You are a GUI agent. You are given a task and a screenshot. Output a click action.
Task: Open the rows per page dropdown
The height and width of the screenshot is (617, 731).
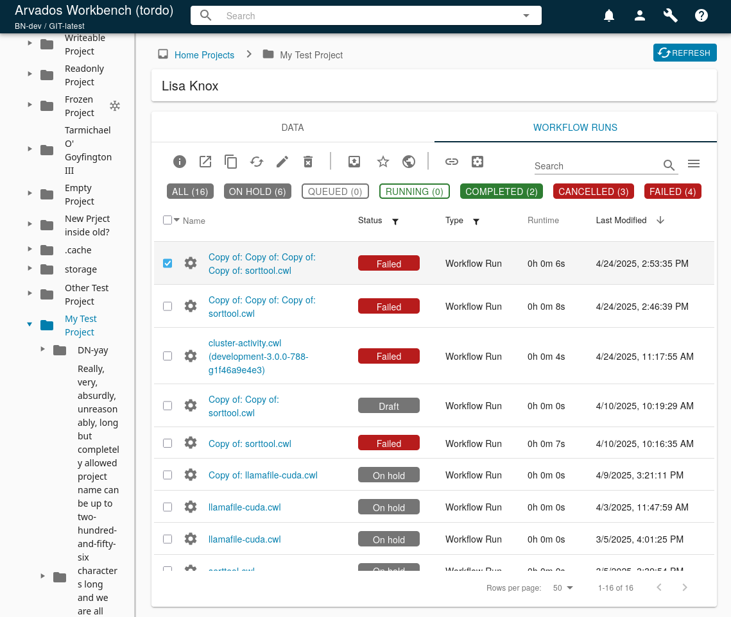pos(563,588)
